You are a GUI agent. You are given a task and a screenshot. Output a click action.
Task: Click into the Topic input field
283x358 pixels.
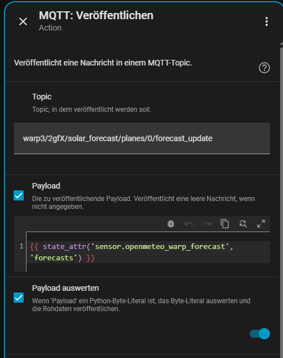pyautogui.click(x=142, y=138)
